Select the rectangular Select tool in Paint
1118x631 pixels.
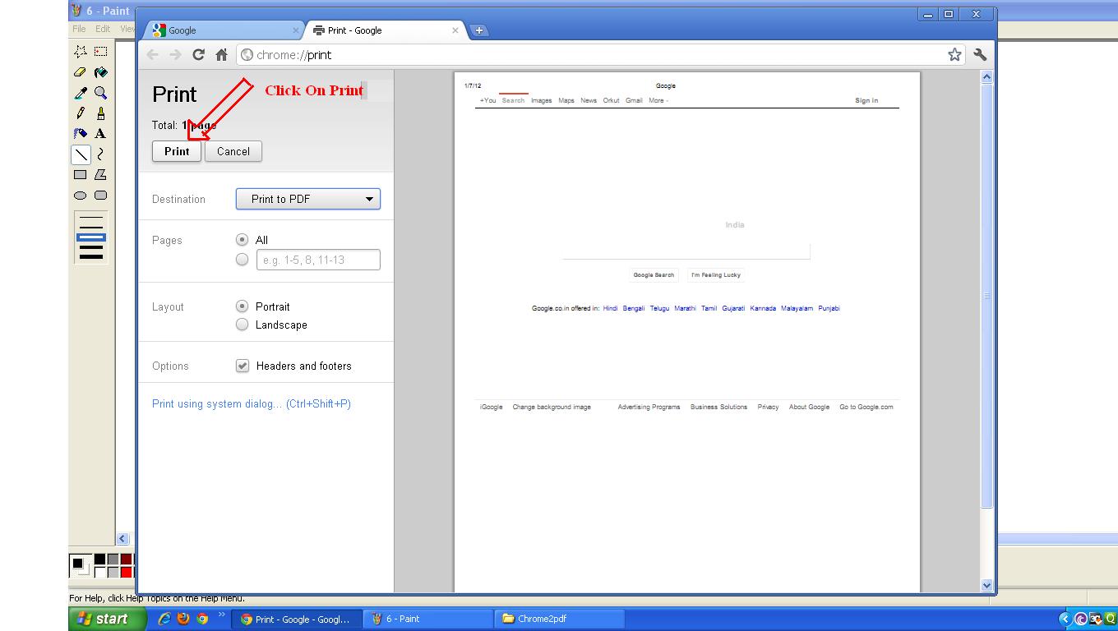tap(100, 51)
